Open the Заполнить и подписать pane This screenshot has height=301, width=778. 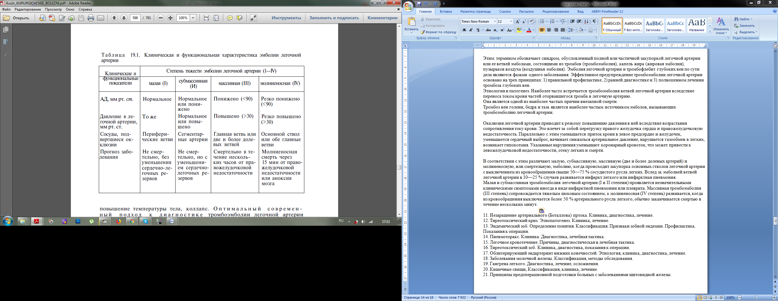(334, 18)
